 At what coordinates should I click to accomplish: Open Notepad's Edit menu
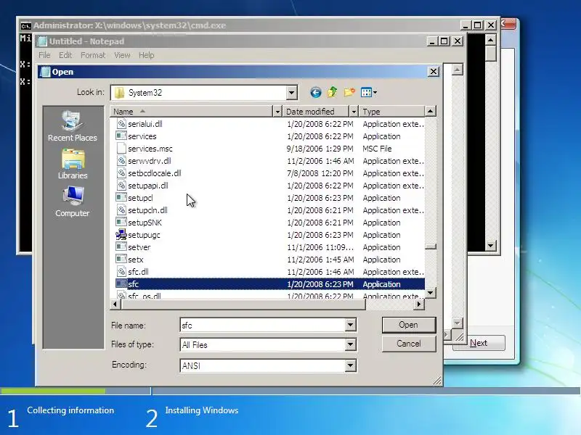pos(65,55)
